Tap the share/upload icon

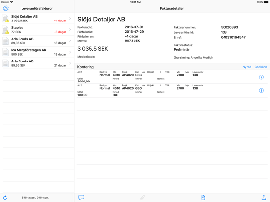click(x=264, y=197)
